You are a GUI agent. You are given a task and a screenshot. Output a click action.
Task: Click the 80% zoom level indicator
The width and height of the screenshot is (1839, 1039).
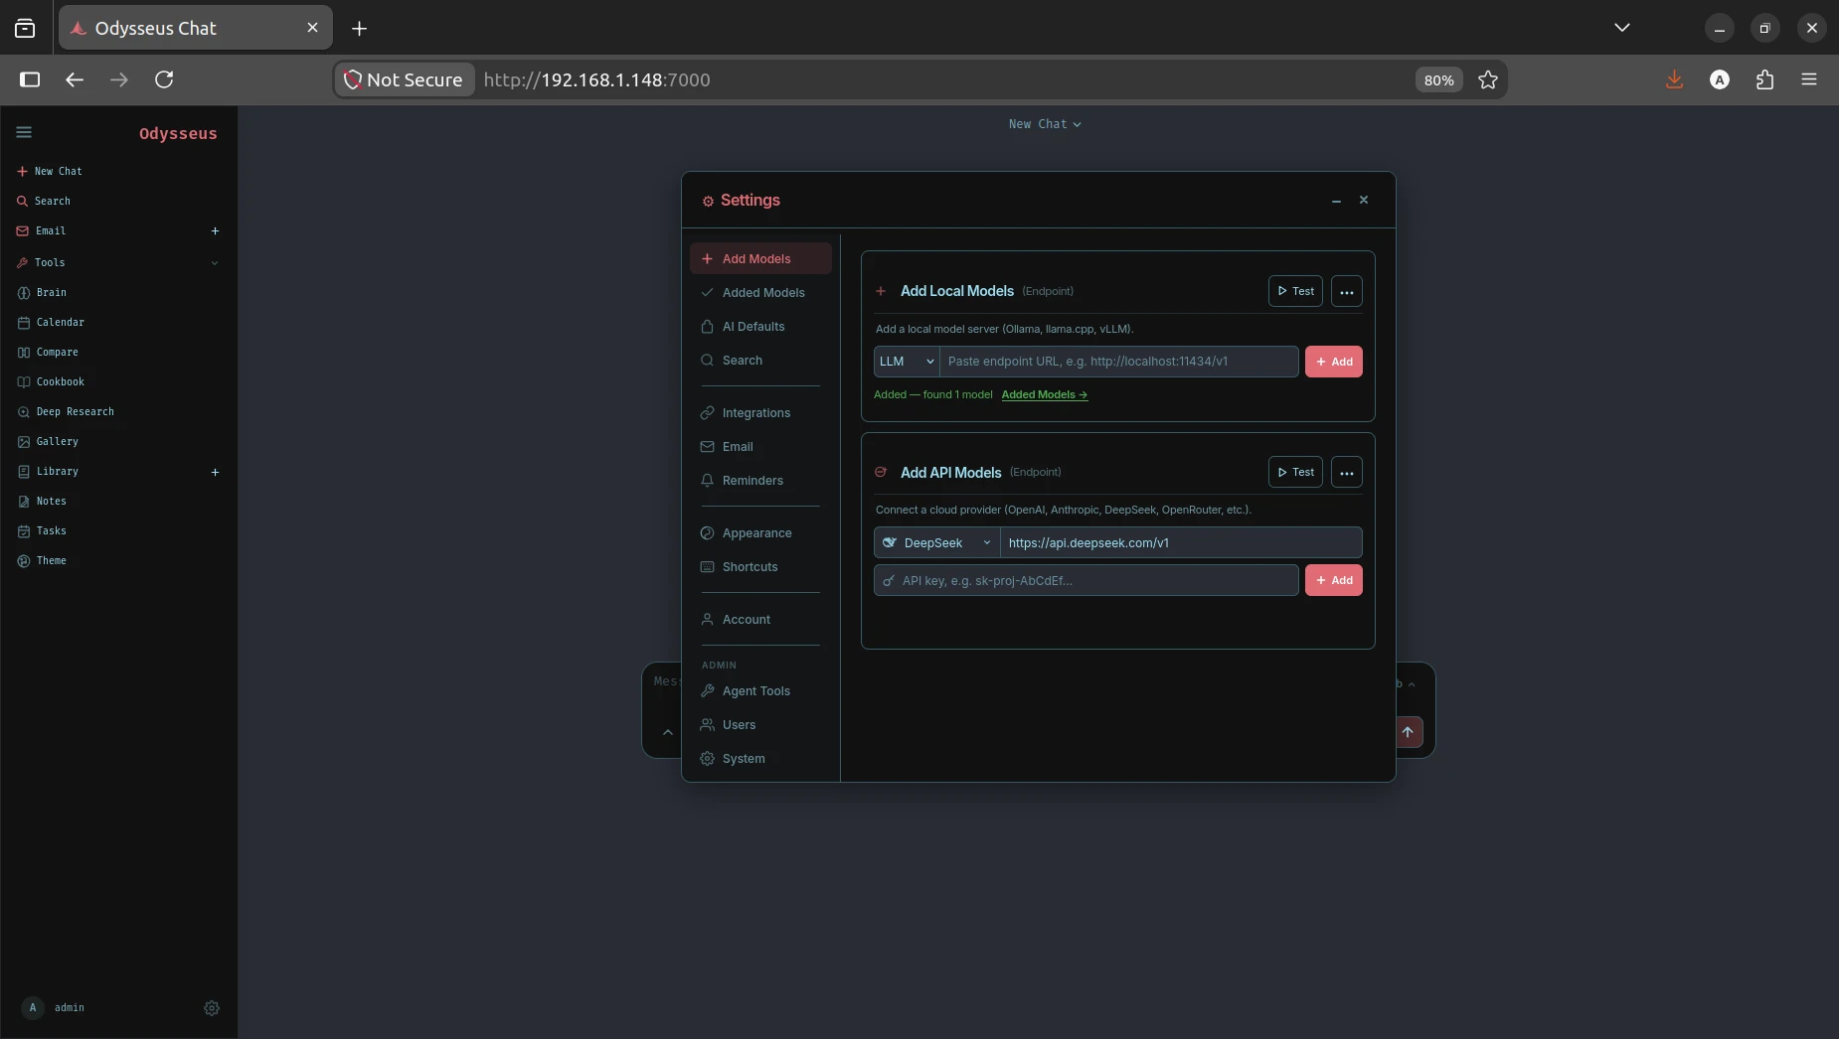1438,79
